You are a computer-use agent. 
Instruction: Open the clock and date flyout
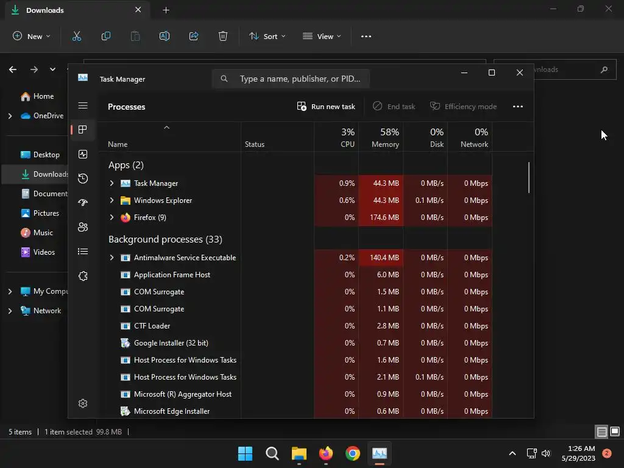tap(578, 453)
